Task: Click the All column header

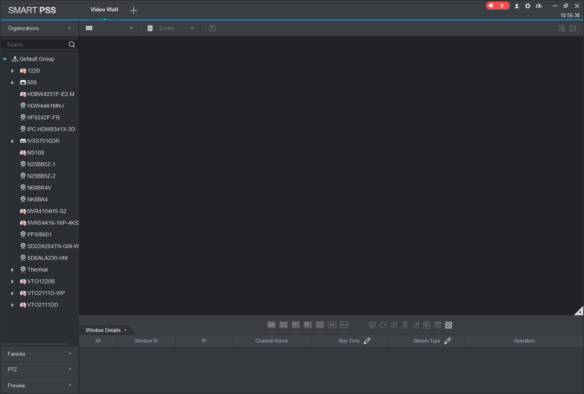Action: [98, 341]
